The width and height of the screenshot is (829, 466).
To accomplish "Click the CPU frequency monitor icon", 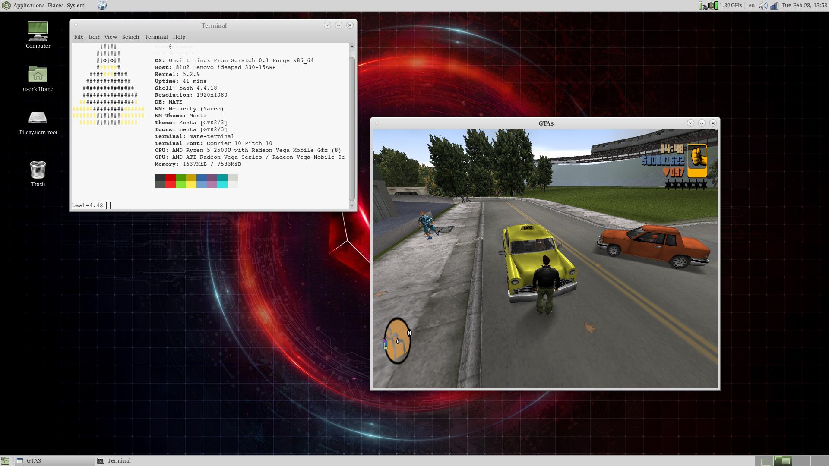I will point(713,6).
